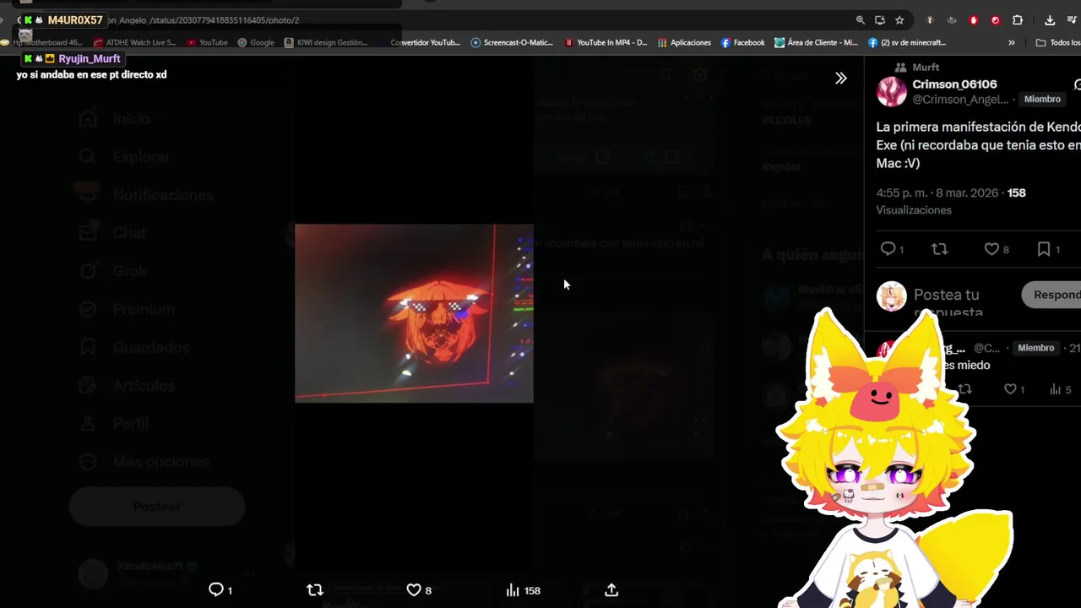Open the KIWI design Gestión bookmark

[326, 42]
